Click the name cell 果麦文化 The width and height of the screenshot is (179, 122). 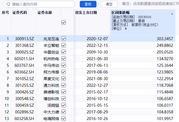coord(51,79)
